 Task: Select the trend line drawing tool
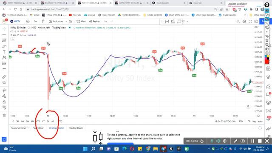[4, 35]
